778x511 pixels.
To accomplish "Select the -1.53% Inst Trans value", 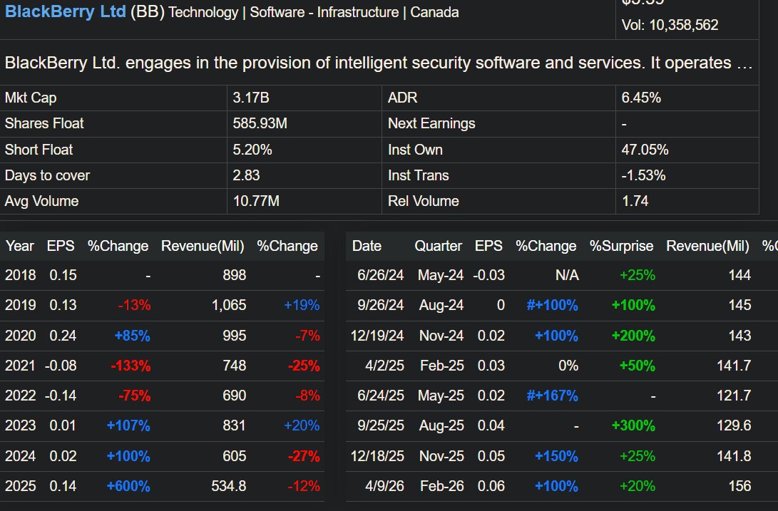I will tap(643, 175).
